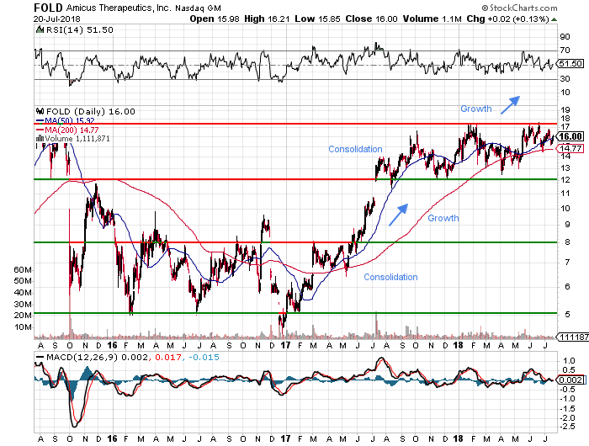Click the candlestick icon beside FOLD (Daily)
This screenshot has width=589, height=446.
[40, 111]
